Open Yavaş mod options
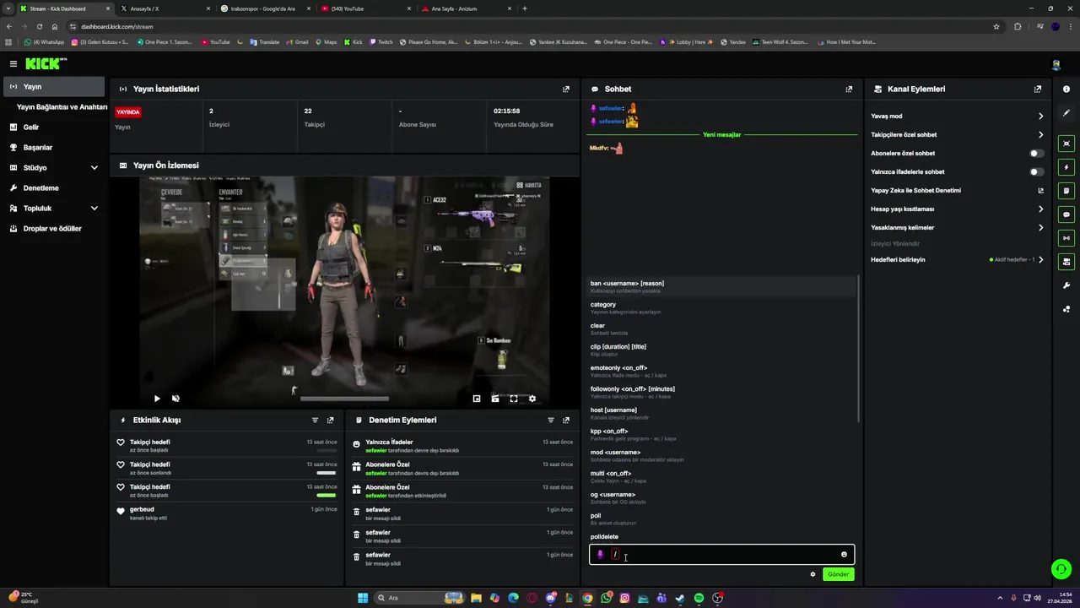Viewport: 1080px width, 608px height. click(957, 117)
